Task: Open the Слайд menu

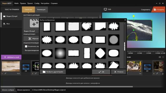Action: click(x=37, y=3)
